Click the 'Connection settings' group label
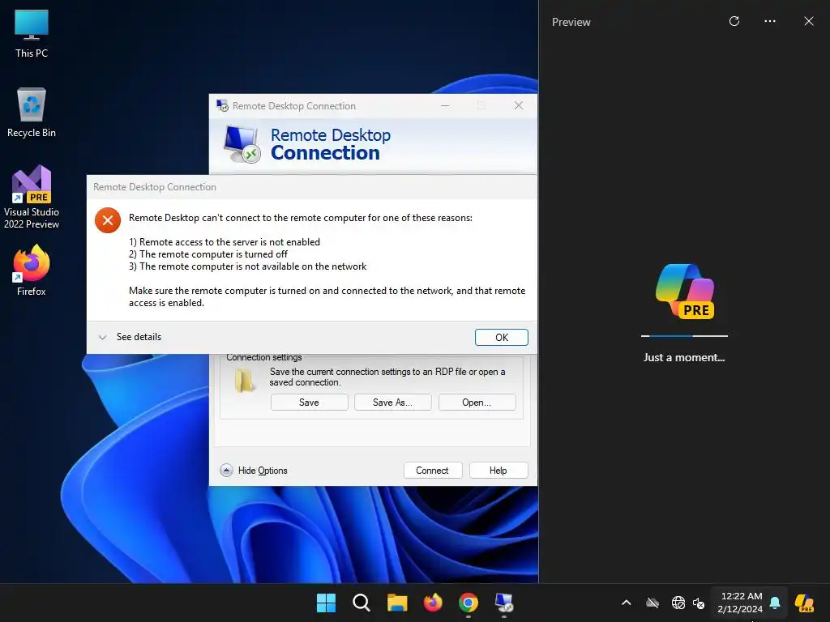The image size is (830, 622). click(264, 357)
